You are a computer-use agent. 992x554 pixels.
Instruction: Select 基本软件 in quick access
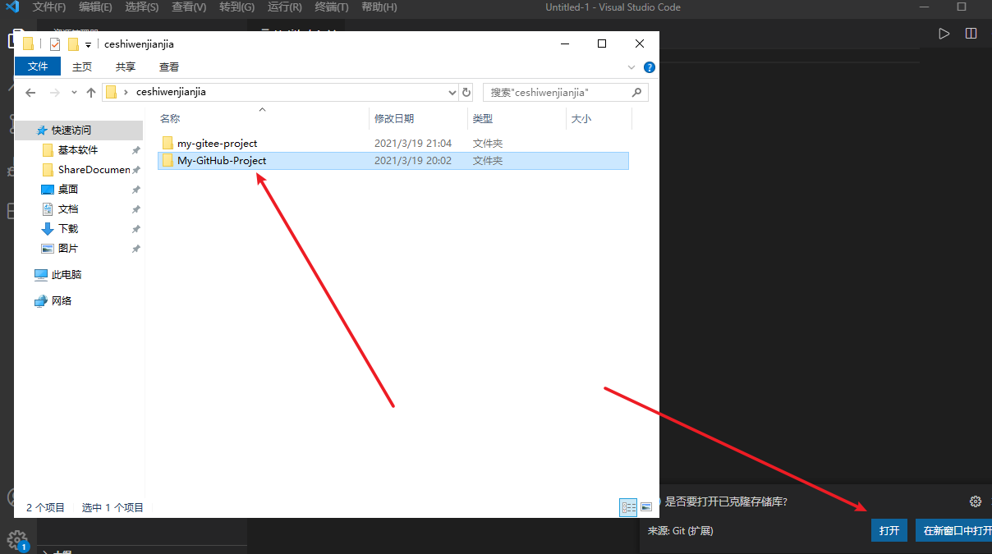pyautogui.click(x=80, y=150)
